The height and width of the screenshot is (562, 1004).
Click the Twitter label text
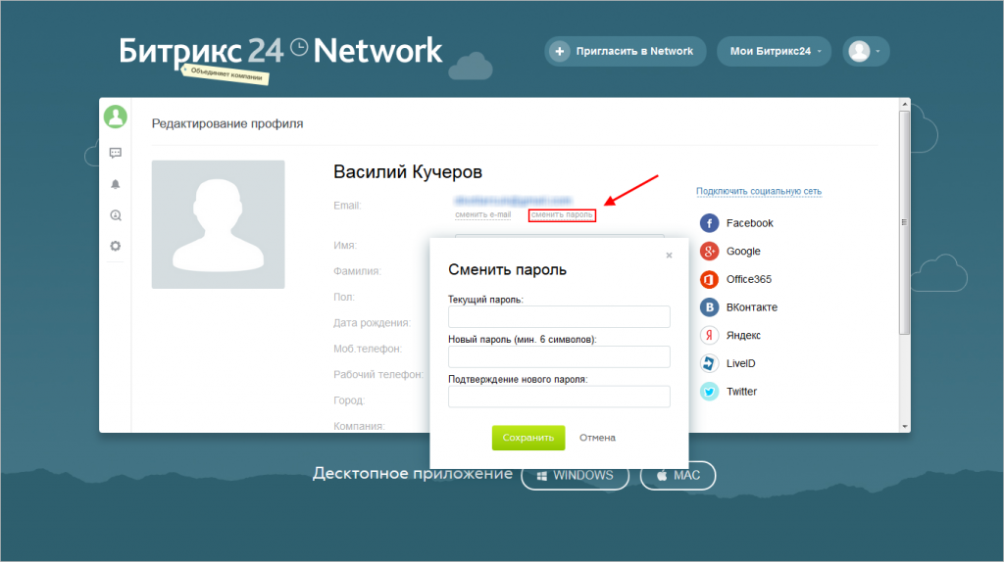click(741, 392)
